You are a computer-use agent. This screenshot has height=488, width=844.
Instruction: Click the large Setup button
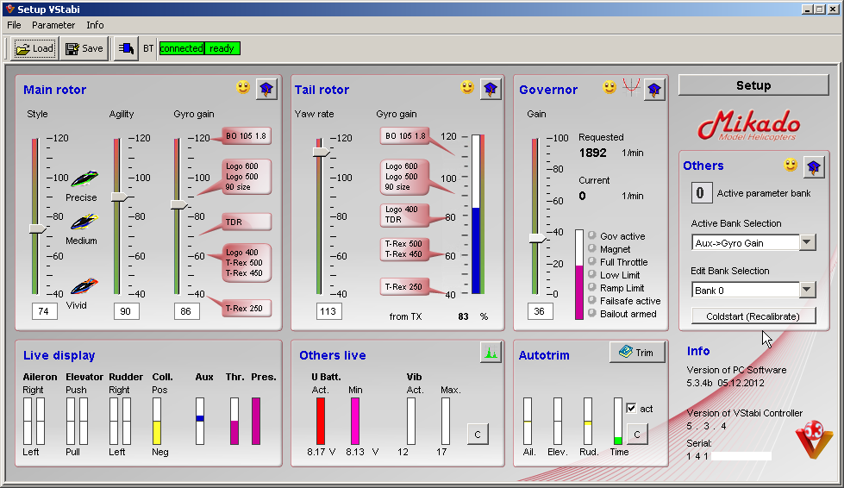coord(753,85)
